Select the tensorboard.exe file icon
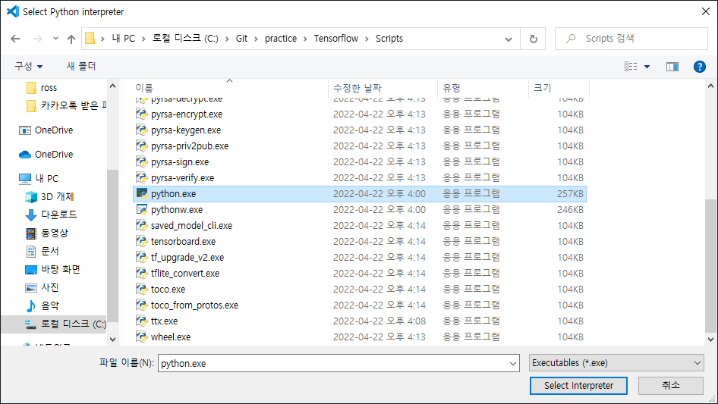 click(x=142, y=241)
